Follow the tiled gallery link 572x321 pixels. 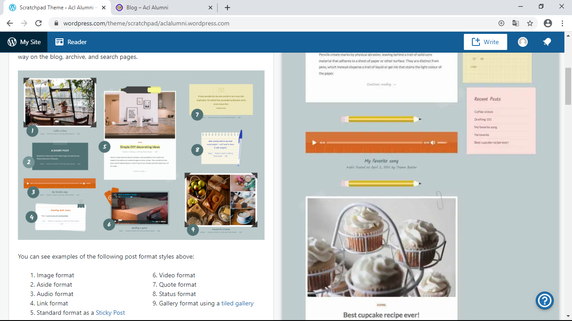pos(237,303)
